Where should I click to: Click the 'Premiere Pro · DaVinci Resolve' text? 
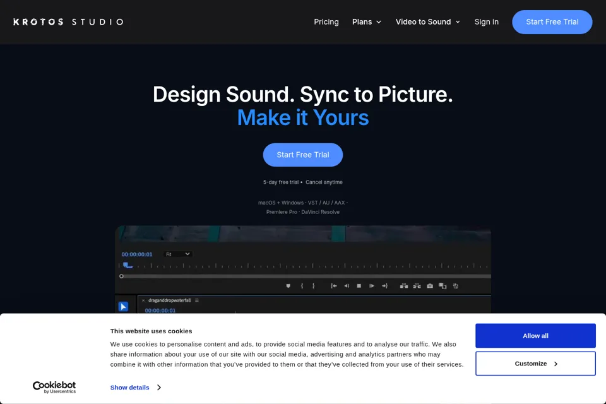click(x=303, y=212)
